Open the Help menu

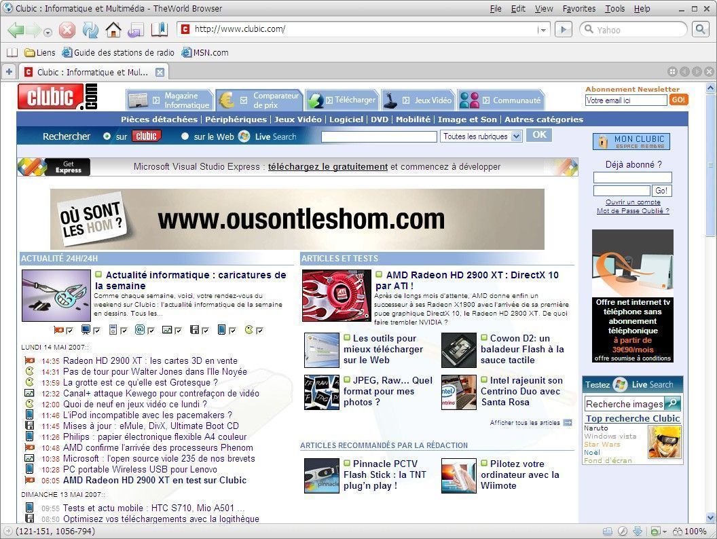coord(642,9)
